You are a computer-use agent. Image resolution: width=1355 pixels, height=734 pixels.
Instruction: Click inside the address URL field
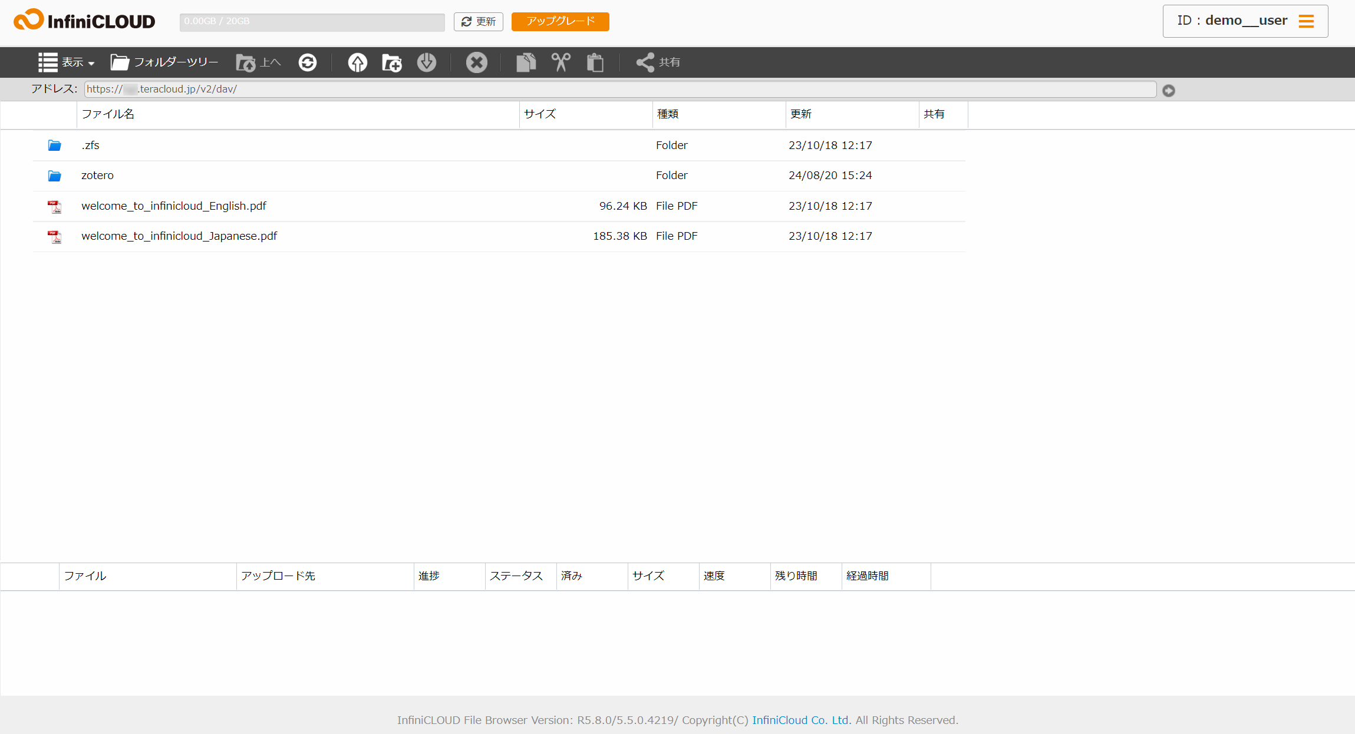pos(619,89)
